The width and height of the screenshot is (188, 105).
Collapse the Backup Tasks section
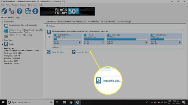click(2, 22)
